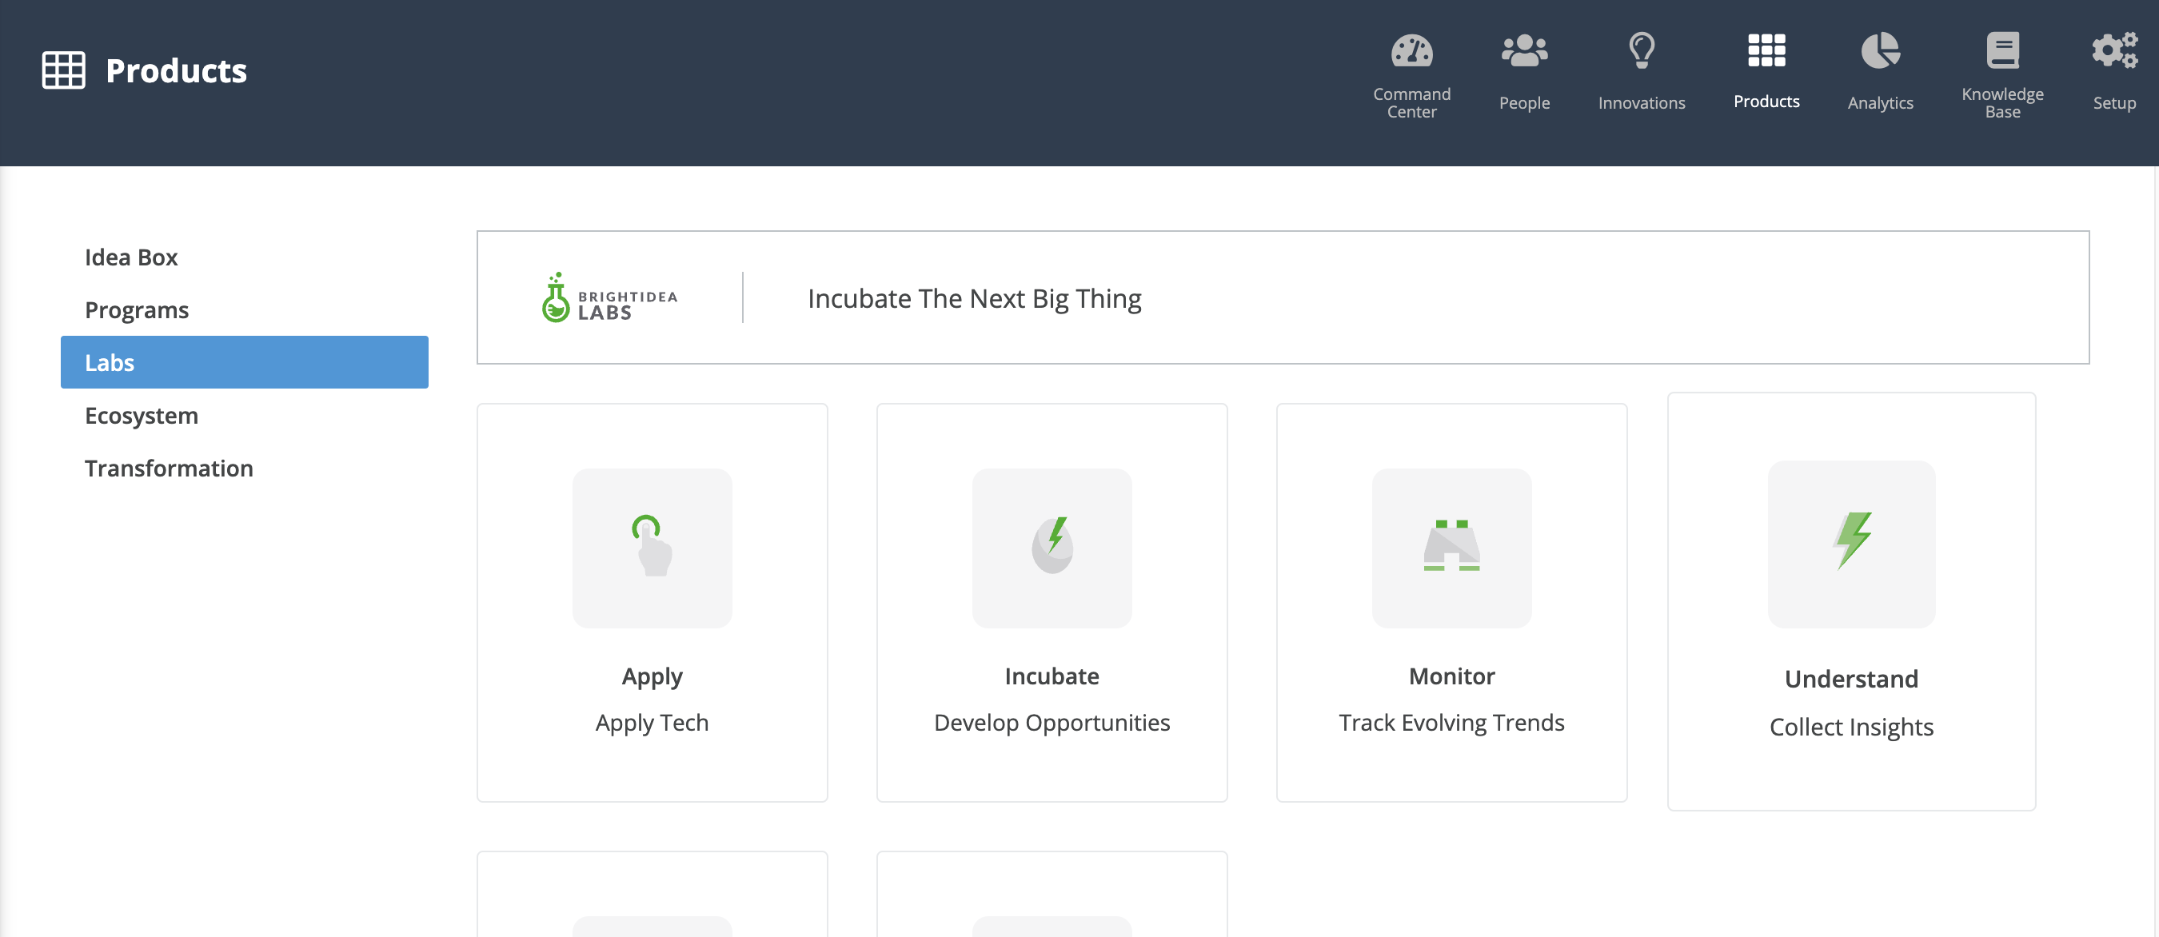The image size is (2159, 937).
Task: Select the Labs sidebar item
Action: (x=244, y=362)
